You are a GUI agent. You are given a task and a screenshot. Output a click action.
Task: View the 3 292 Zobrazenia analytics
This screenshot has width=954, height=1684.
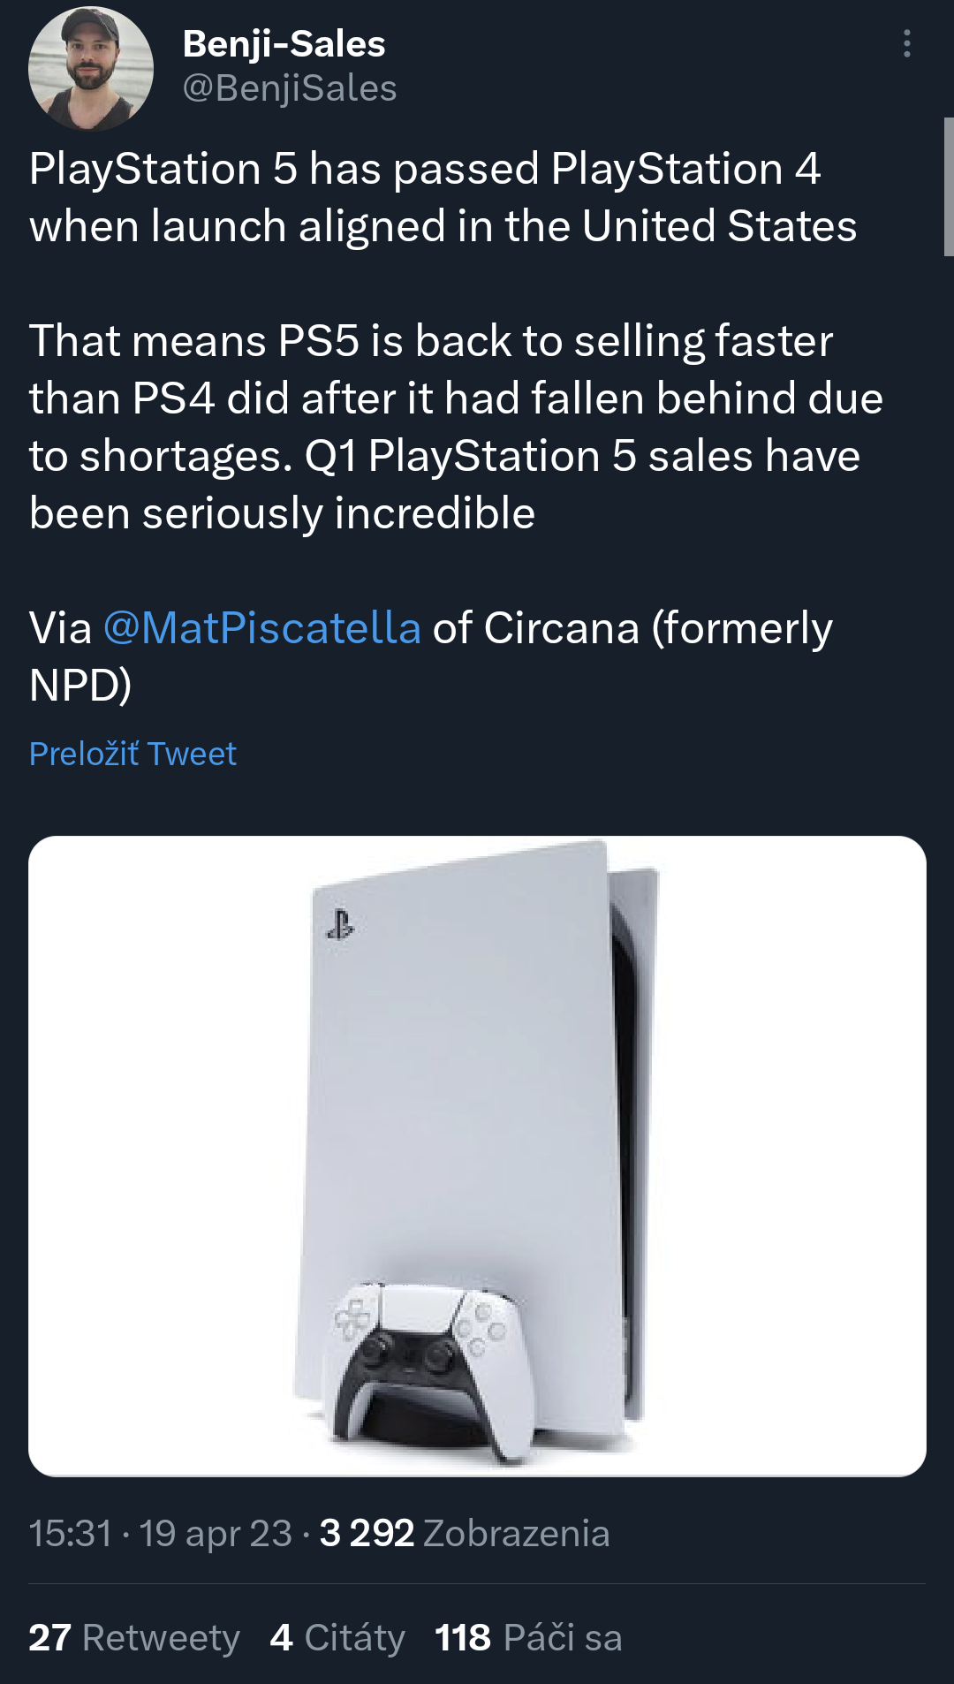(465, 1534)
